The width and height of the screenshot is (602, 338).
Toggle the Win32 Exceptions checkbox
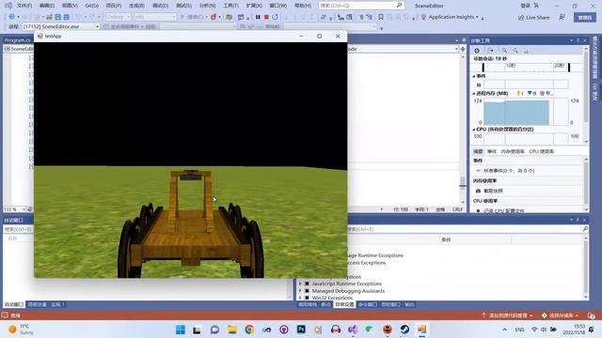[x=308, y=298]
